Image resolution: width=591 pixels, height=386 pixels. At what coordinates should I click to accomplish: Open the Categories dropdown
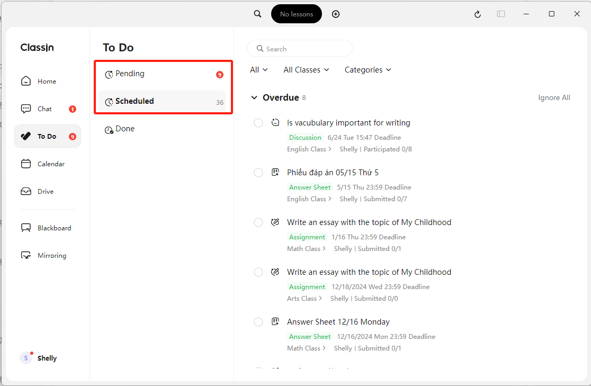pyautogui.click(x=368, y=70)
